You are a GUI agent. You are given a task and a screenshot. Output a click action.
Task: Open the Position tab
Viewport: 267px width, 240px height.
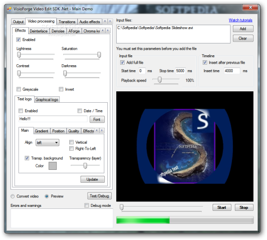coord(58,131)
